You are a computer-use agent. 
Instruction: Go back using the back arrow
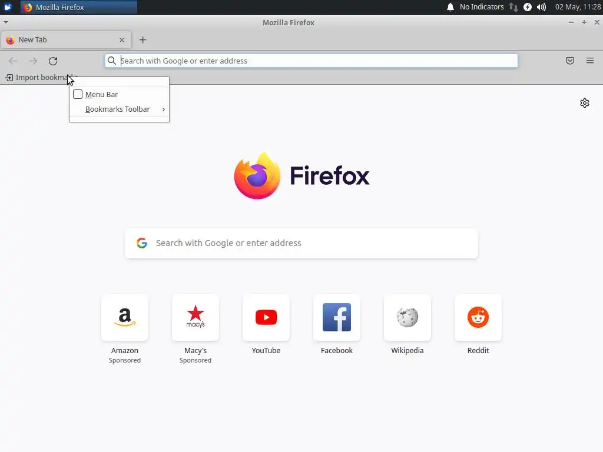(x=13, y=61)
